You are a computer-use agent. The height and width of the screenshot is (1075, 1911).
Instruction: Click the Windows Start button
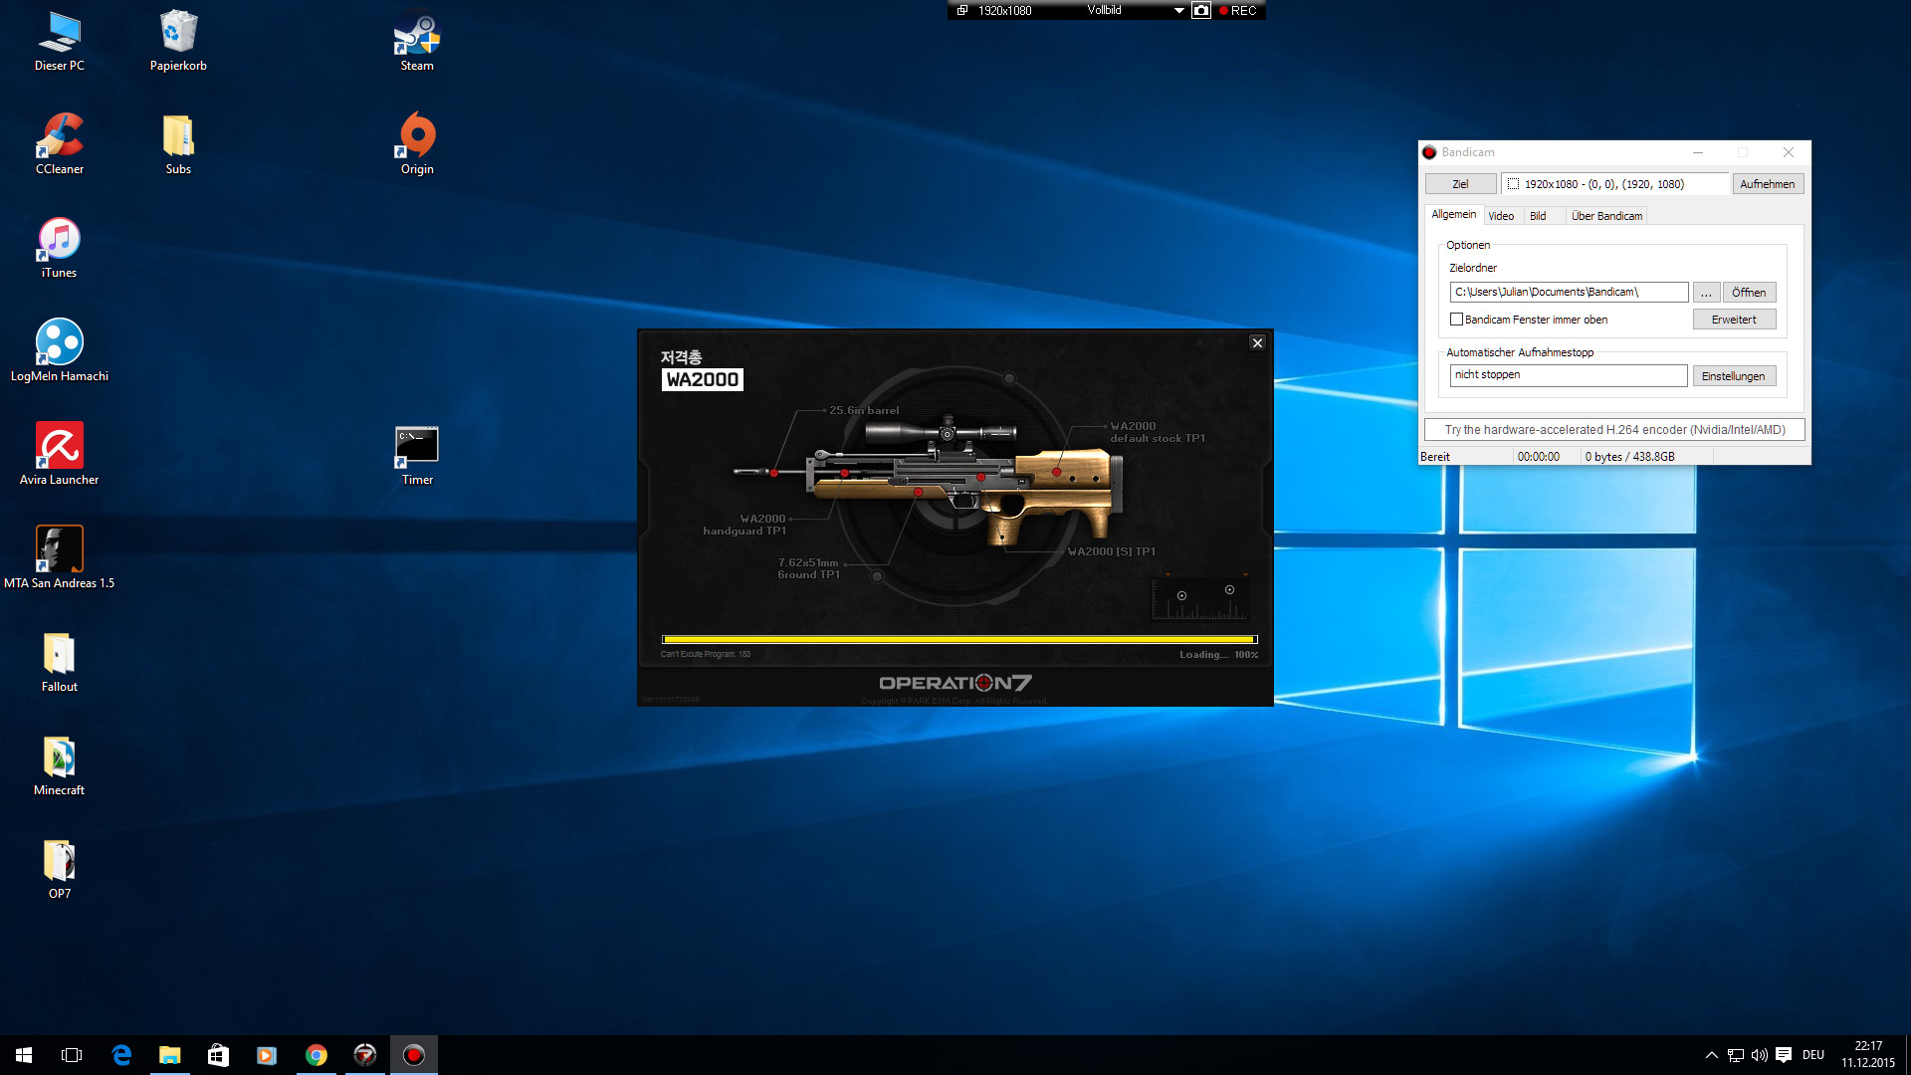tap(24, 1055)
